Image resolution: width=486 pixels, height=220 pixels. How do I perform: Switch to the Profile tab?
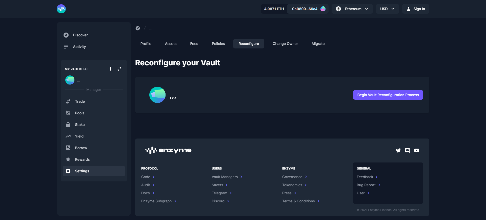click(146, 44)
